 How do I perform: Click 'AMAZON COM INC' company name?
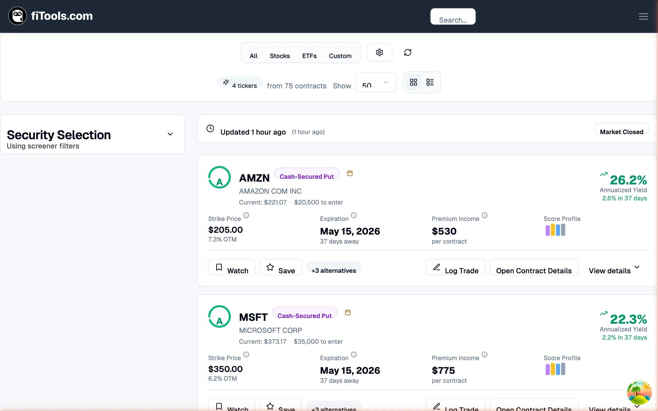click(270, 191)
